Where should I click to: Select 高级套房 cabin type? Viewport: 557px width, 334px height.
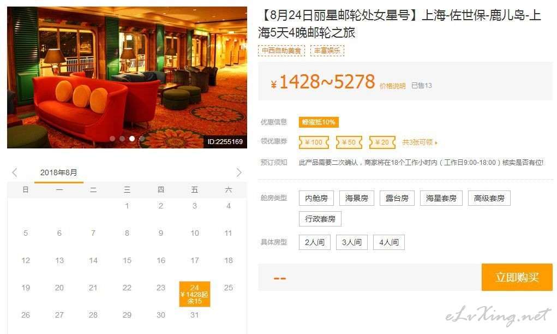click(x=489, y=198)
